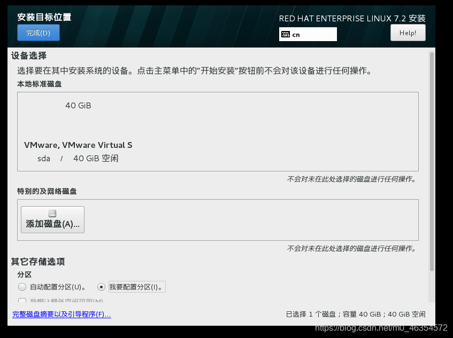This screenshot has width=453, height=338.
Task: Click the sda / 40 GiB 空闲 text
Action: pos(78,159)
